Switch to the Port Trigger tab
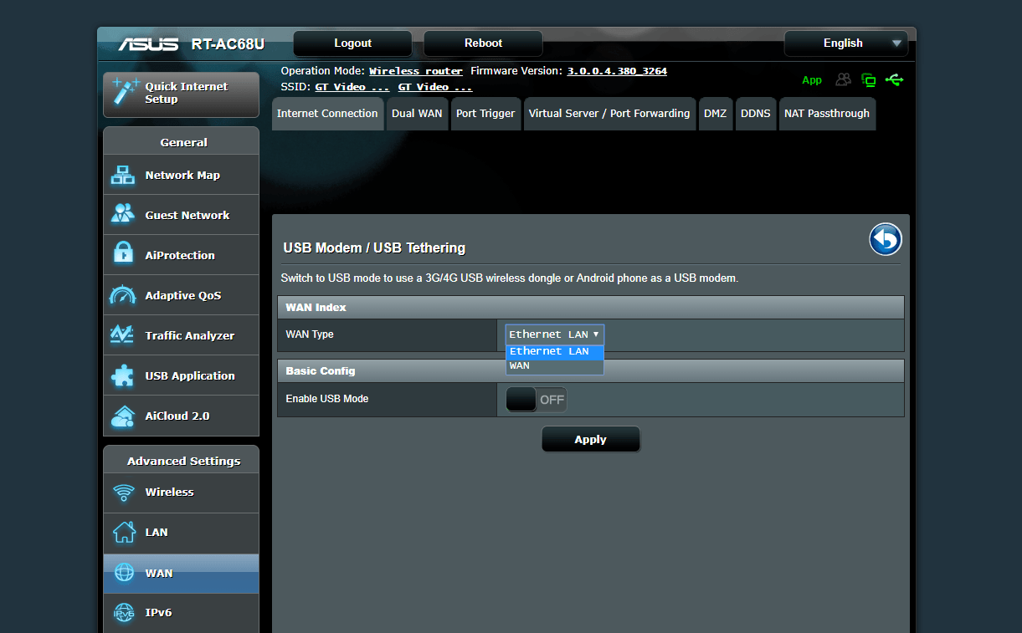 tap(485, 114)
